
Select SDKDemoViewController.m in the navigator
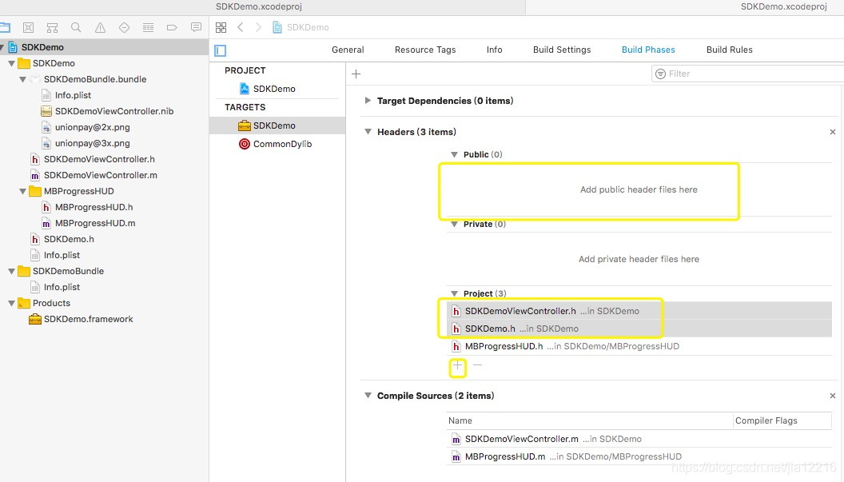tap(101, 175)
